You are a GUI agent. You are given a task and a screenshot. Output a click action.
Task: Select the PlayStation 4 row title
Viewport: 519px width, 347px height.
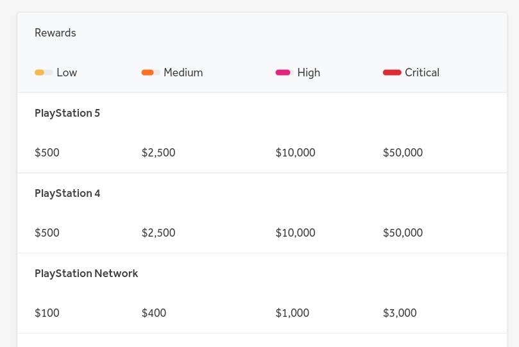point(67,193)
